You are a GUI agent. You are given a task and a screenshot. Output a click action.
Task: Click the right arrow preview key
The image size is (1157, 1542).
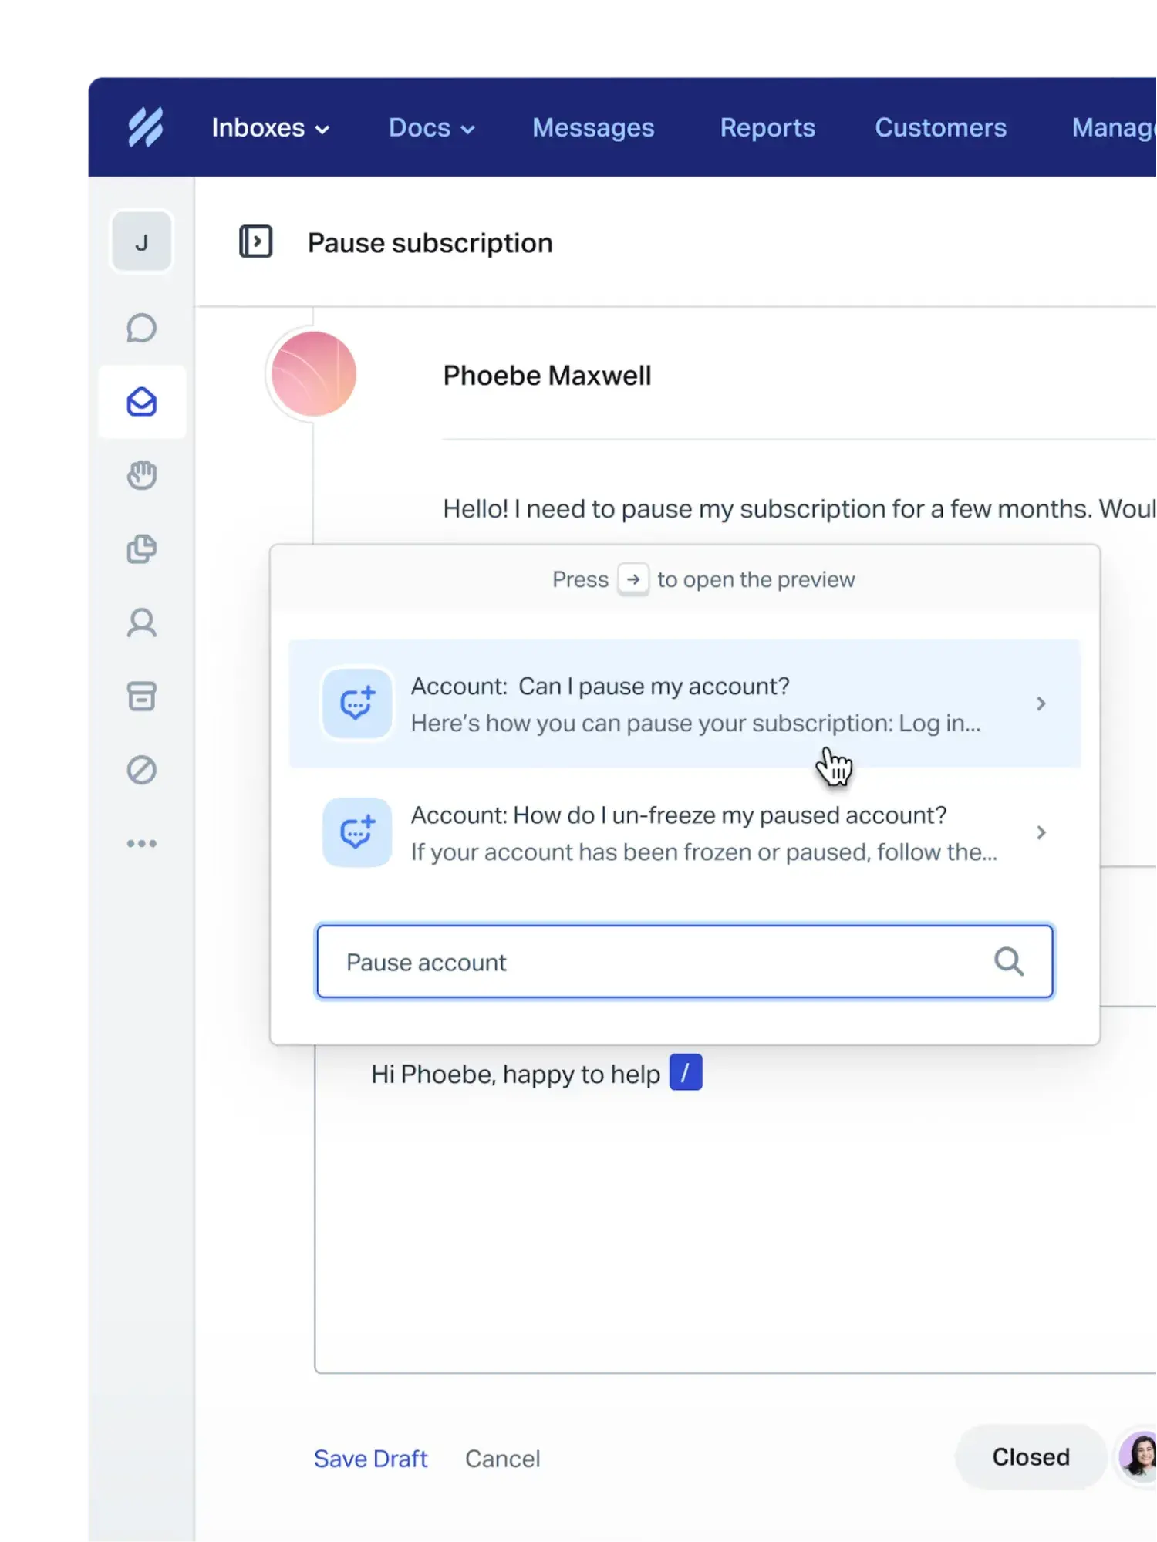[632, 579]
